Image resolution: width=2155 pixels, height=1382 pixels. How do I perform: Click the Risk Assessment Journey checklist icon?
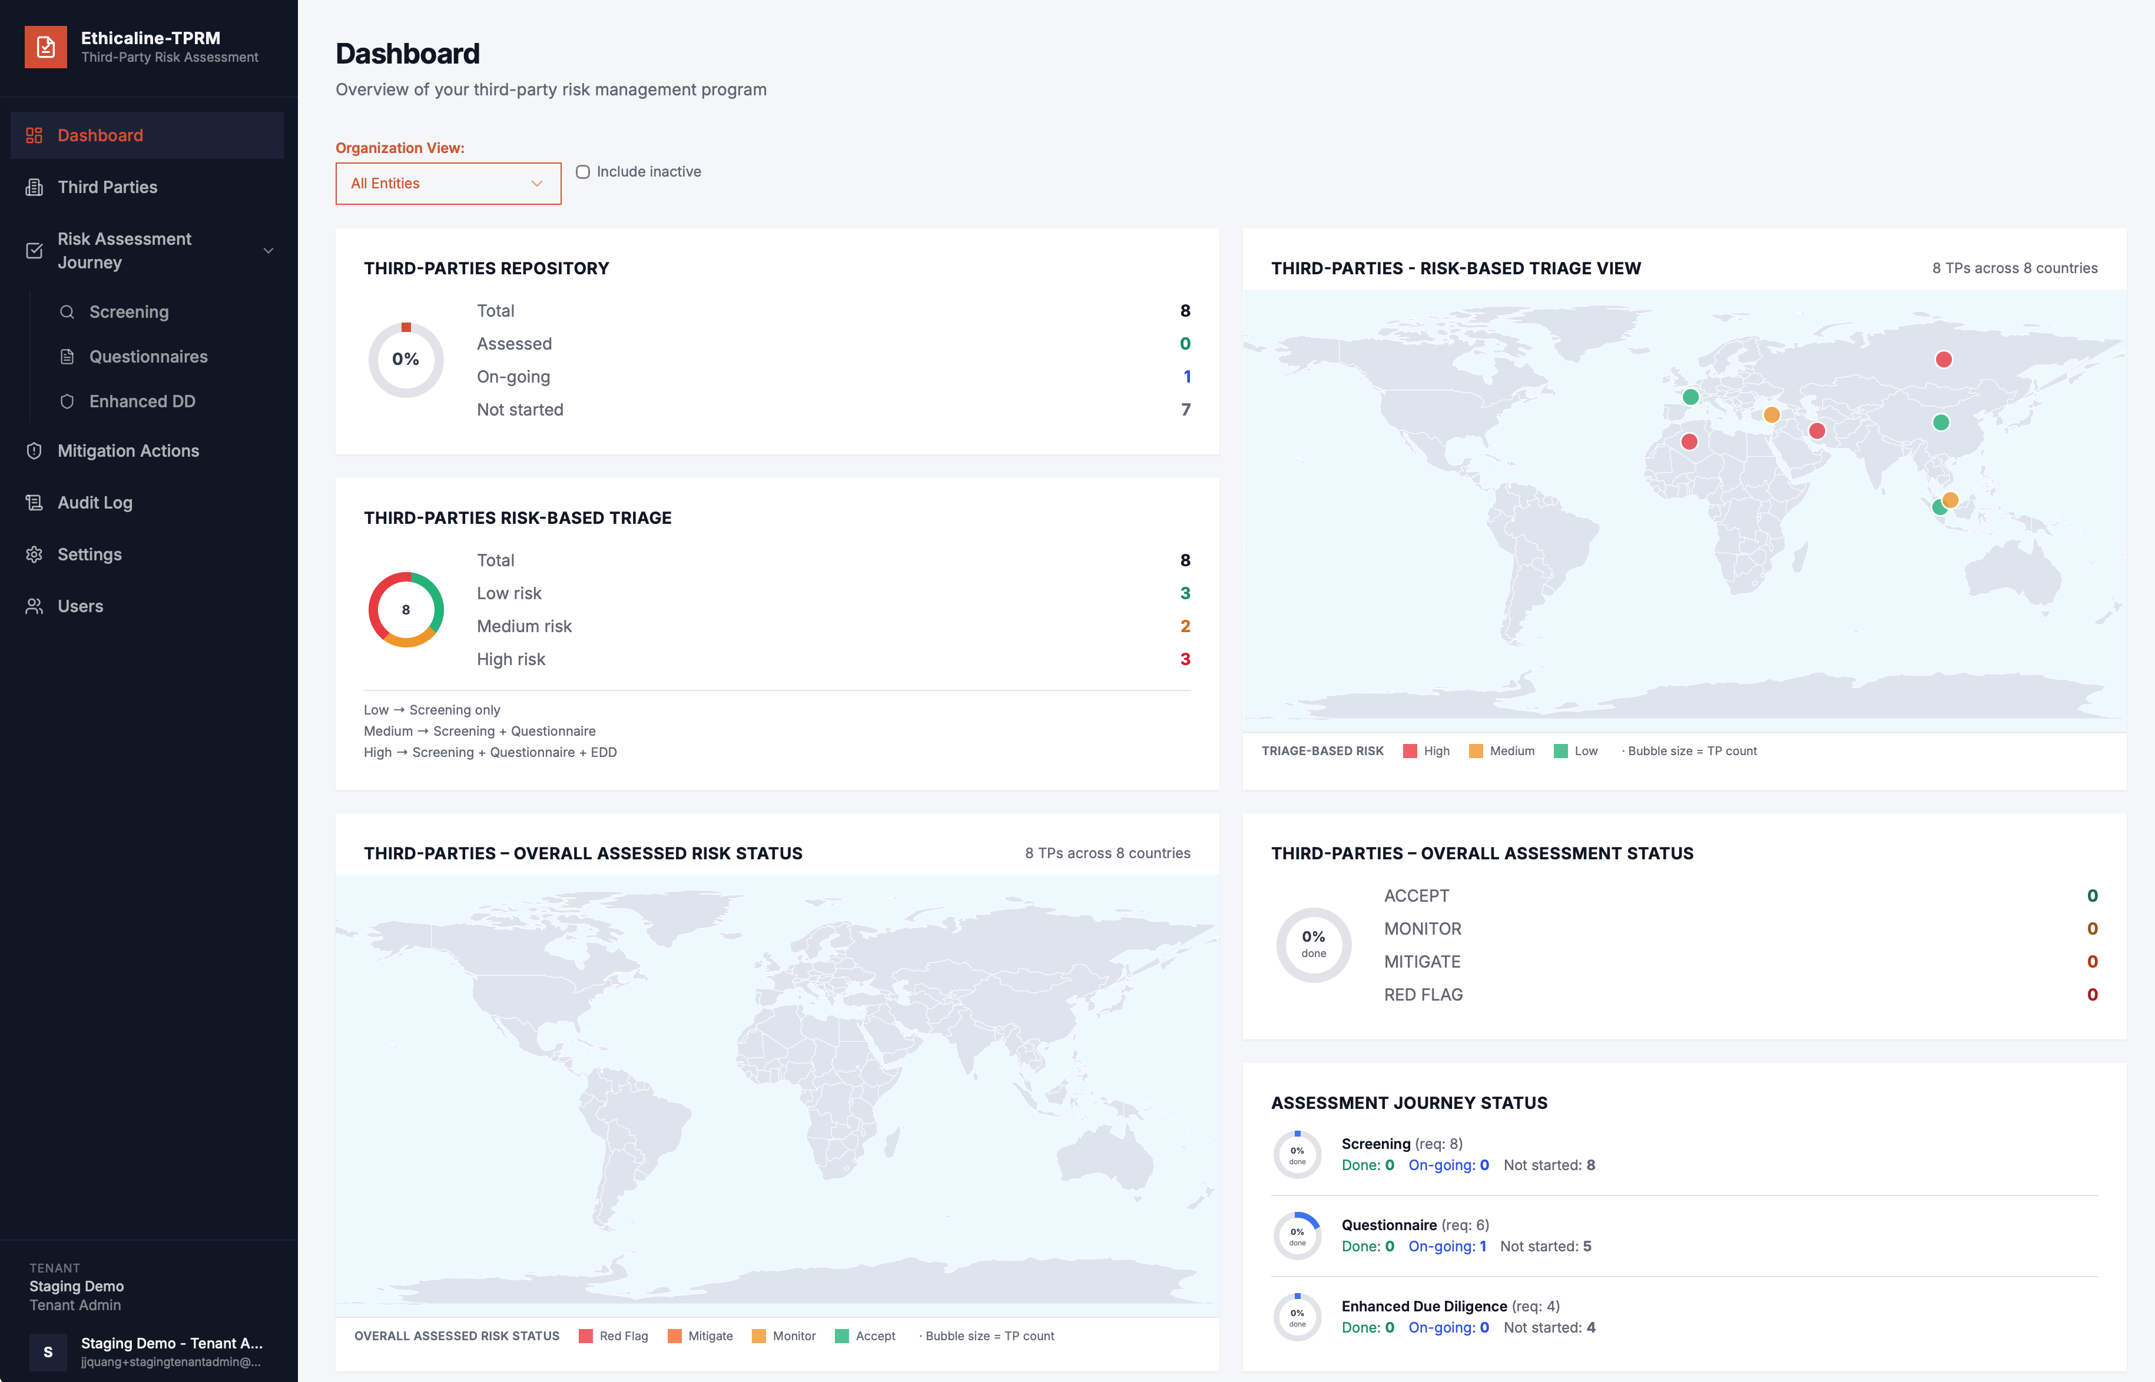click(34, 250)
